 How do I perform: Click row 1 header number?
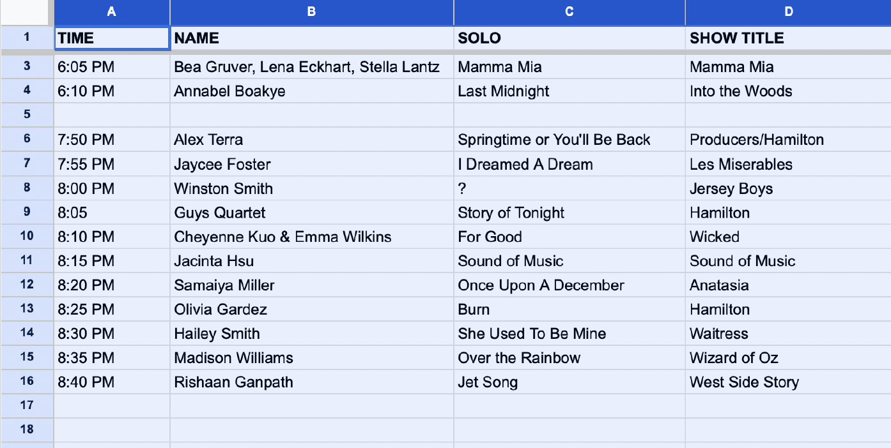click(27, 38)
